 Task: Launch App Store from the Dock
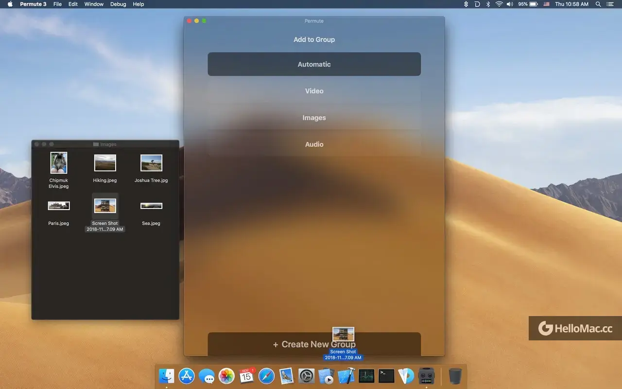187,376
